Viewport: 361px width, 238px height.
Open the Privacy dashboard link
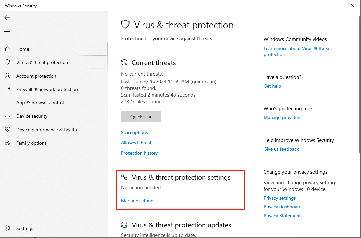[282, 207]
